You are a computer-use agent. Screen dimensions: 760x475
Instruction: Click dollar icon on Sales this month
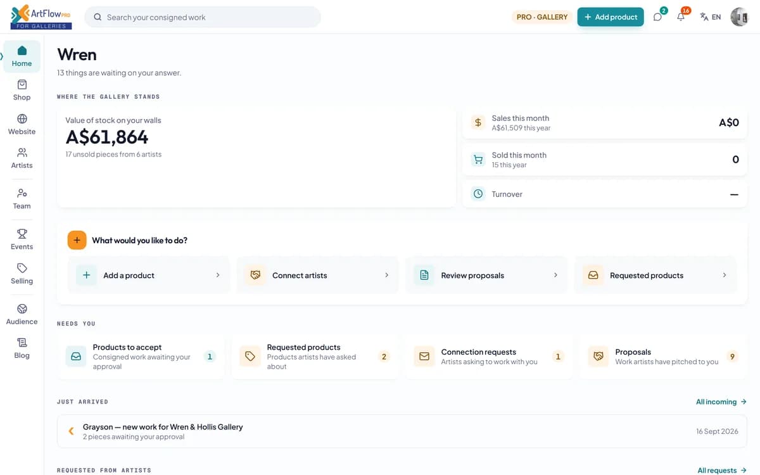tap(478, 122)
